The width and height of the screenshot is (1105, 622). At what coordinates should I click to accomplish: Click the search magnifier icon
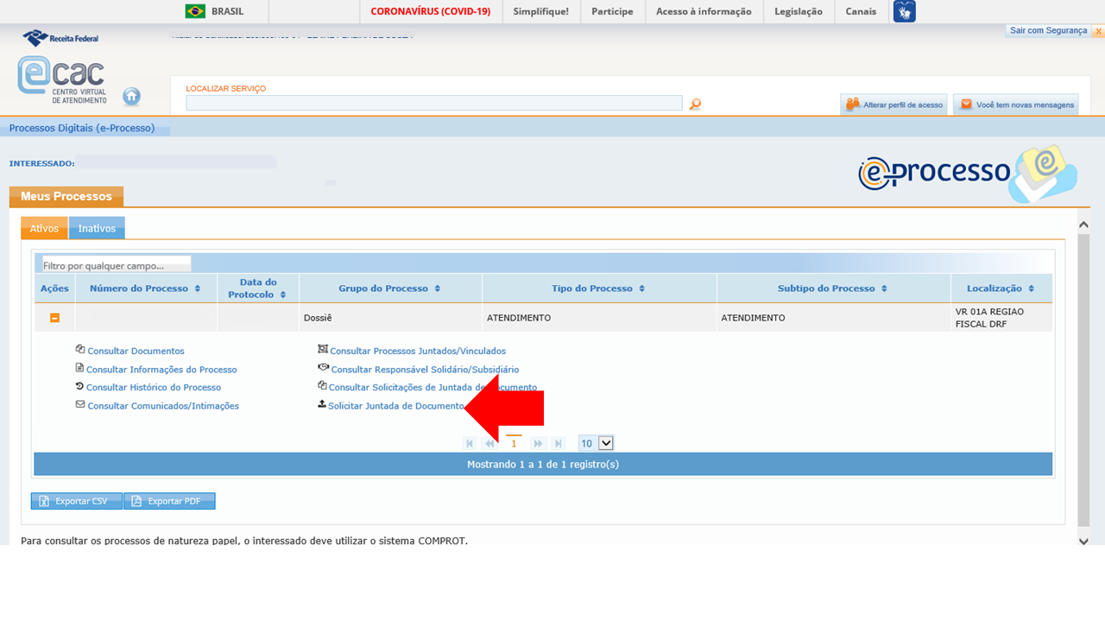[695, 105]
